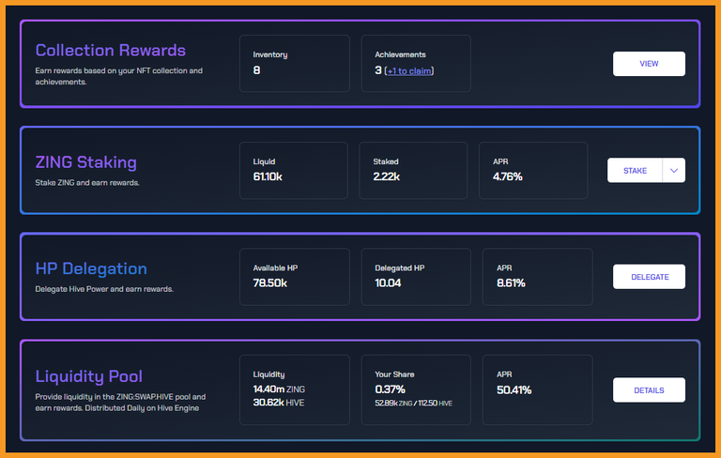Click the Delegated HP label
This screenshot has width=721, height=458.
click(400, 268)
